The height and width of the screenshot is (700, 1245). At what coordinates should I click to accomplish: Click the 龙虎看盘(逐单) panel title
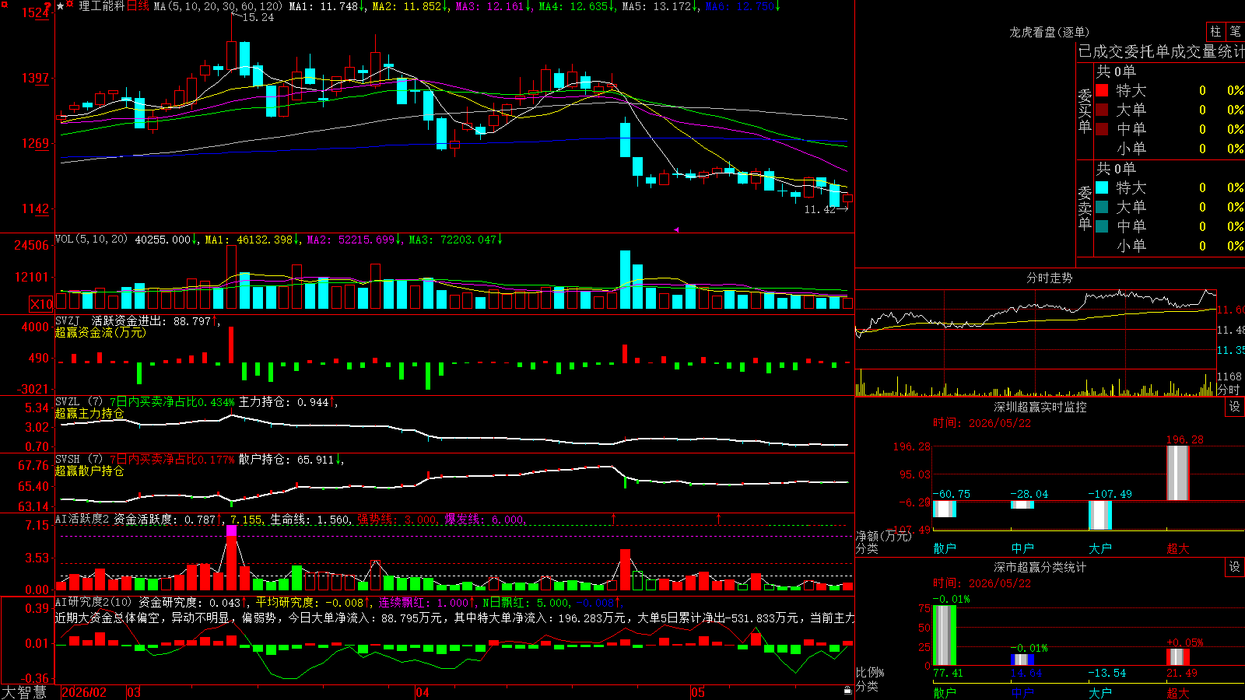pos(1049,32)
